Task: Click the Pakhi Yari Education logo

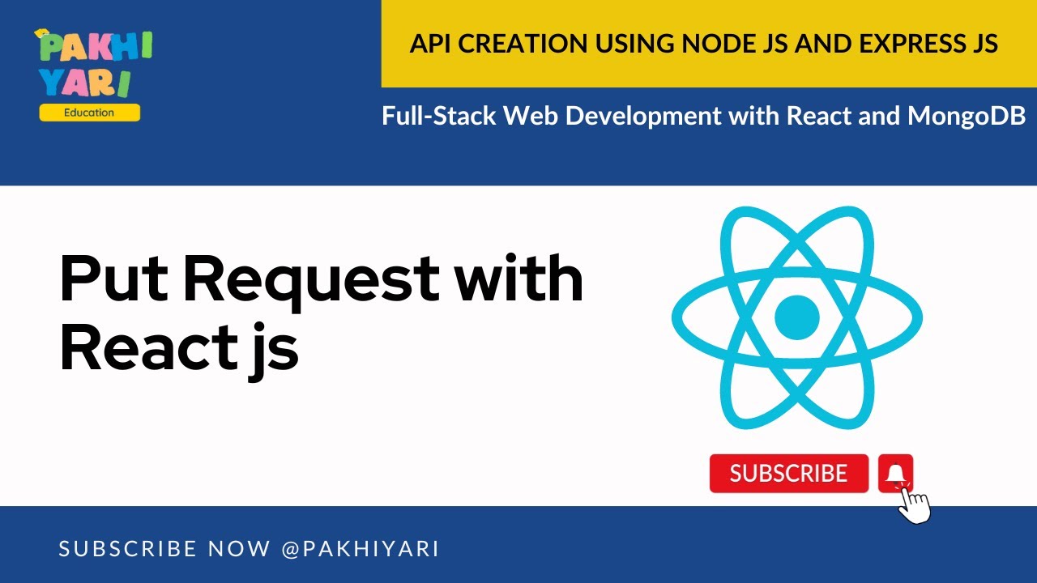Action: [93, 75]
